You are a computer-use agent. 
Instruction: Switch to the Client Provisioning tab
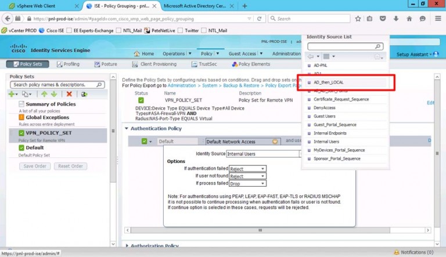[x=154, y=64]
